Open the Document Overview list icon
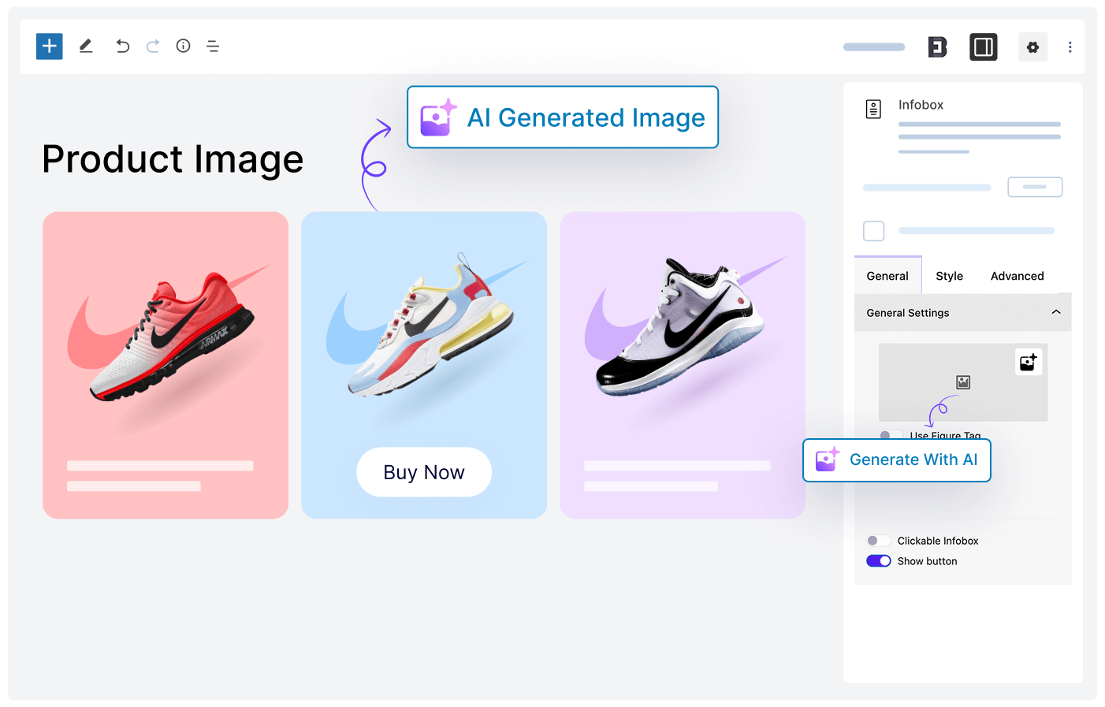 tap(213, 47)
